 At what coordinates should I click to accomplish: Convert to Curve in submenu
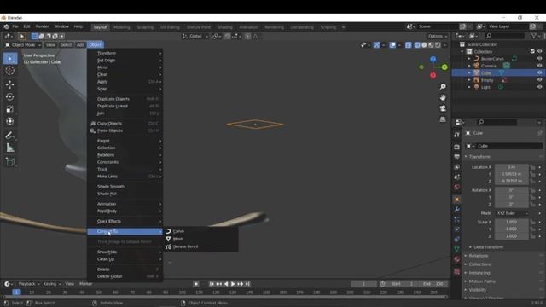pos(201,231)
